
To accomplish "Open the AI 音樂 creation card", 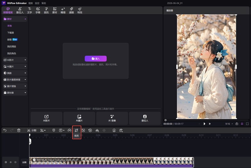I will 112,118.
